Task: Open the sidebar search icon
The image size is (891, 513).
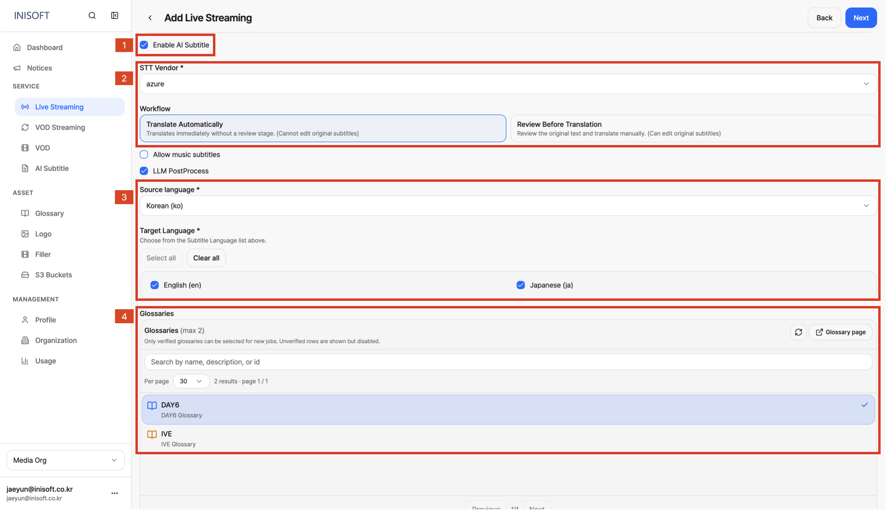Action: [x=92, y=16]
